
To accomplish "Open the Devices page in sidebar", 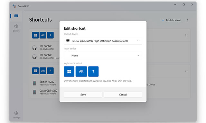I will (x=16, y=28).
